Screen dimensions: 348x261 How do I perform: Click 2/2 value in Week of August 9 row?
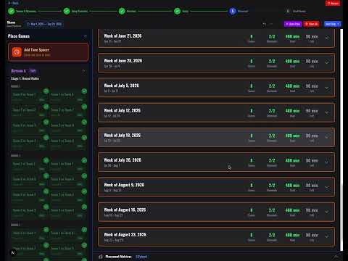pos(272,186)
